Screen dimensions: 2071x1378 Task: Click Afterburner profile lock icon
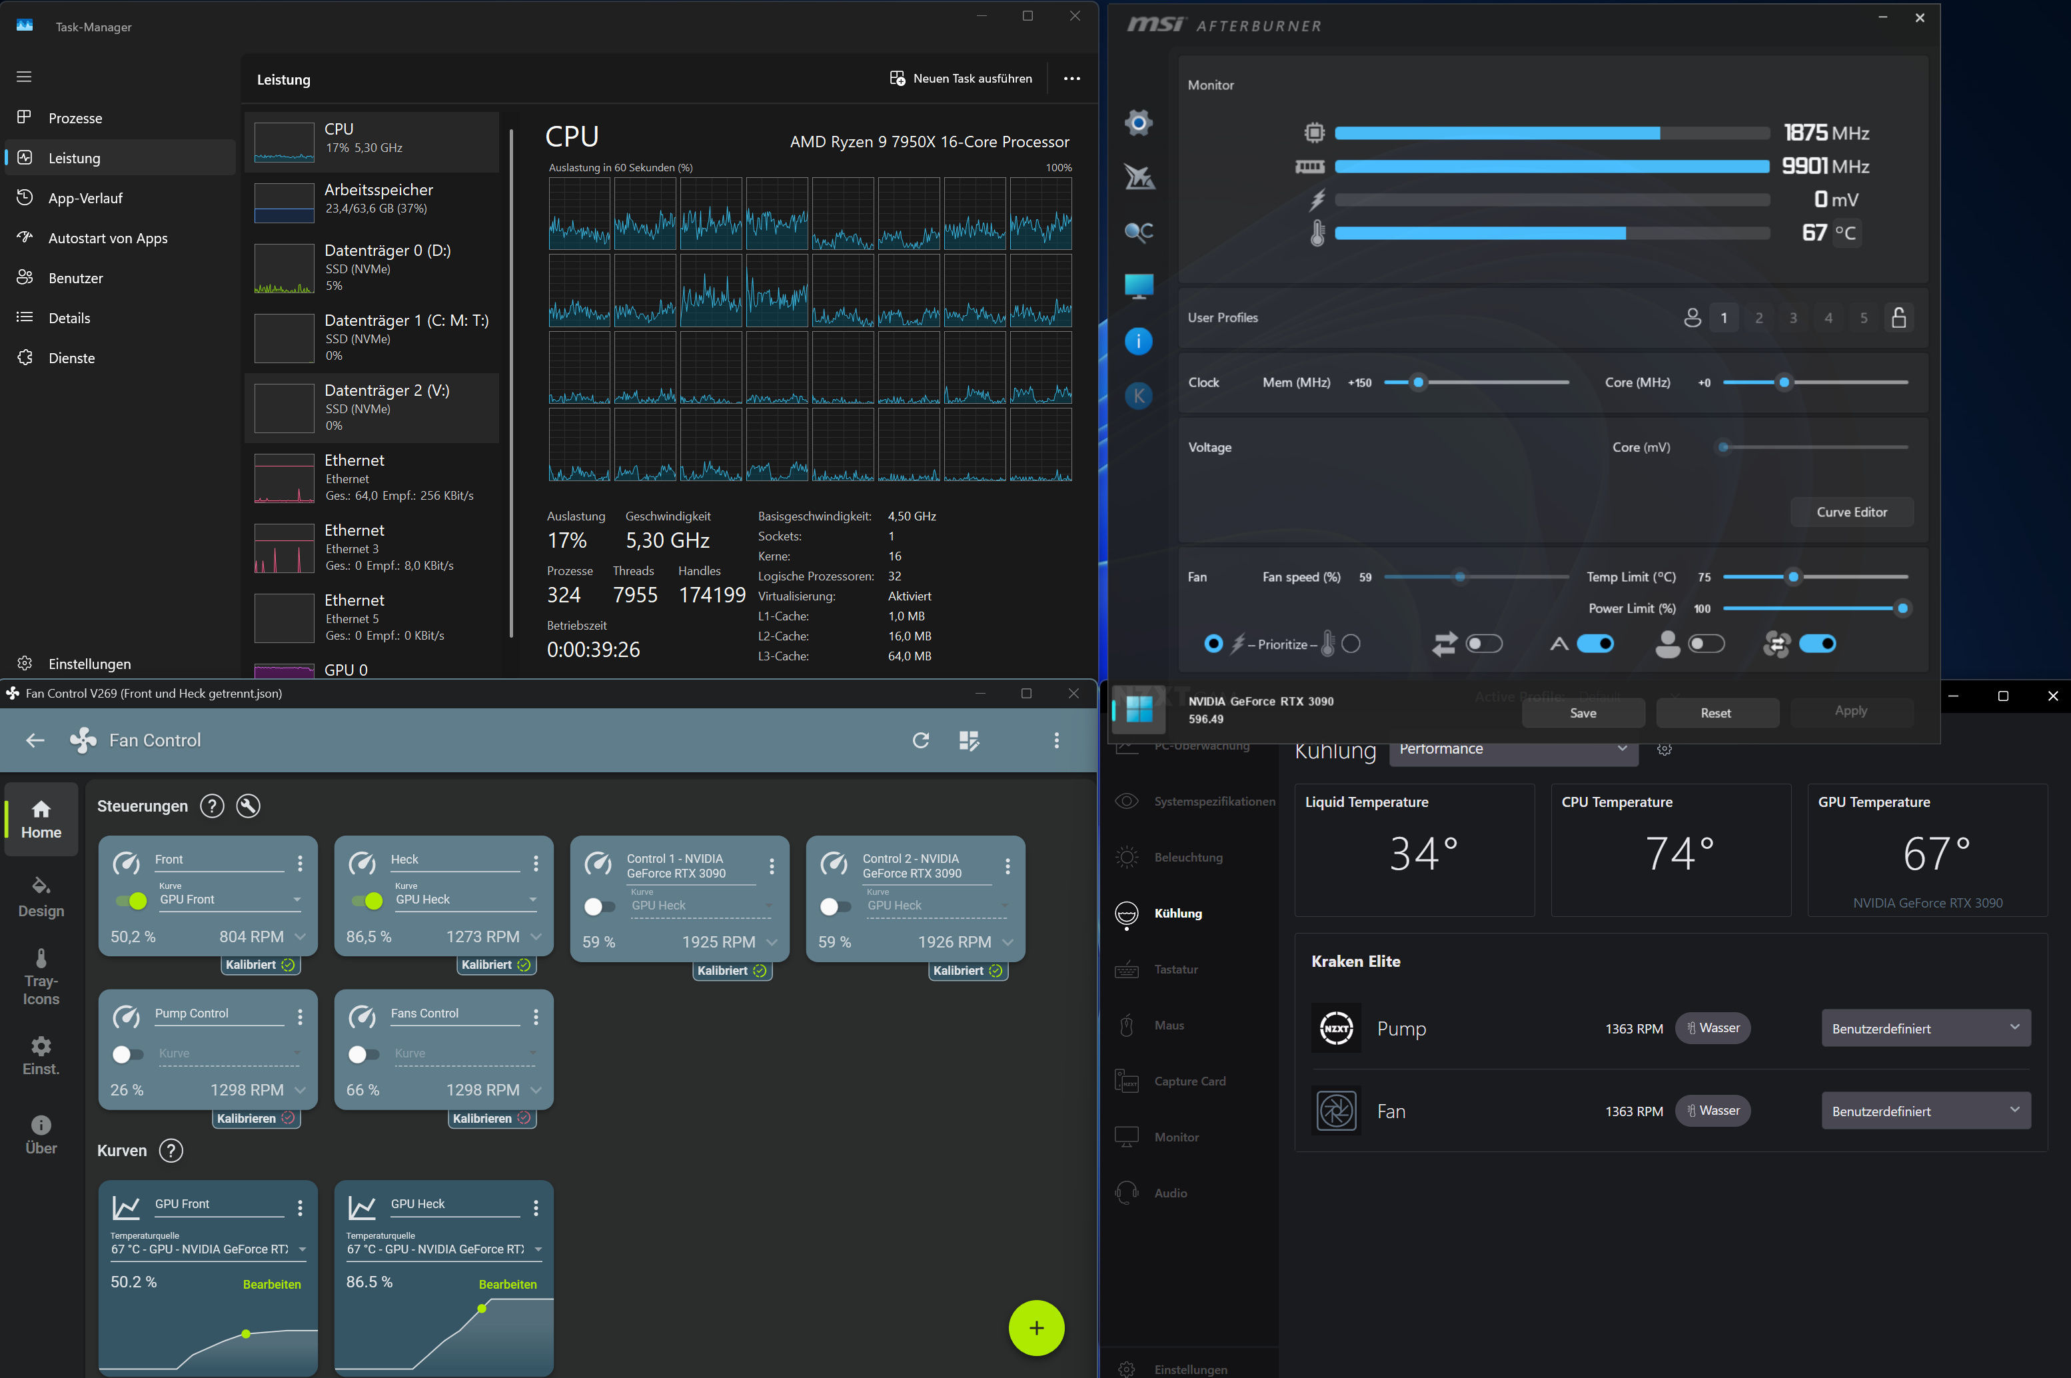point(1899,317)
